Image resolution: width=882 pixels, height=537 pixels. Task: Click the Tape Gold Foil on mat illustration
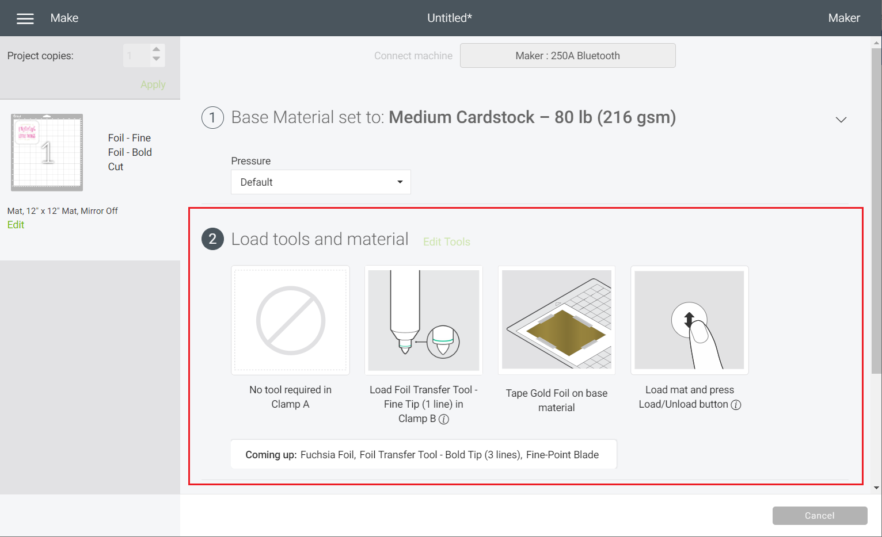(x=556, y=320)
